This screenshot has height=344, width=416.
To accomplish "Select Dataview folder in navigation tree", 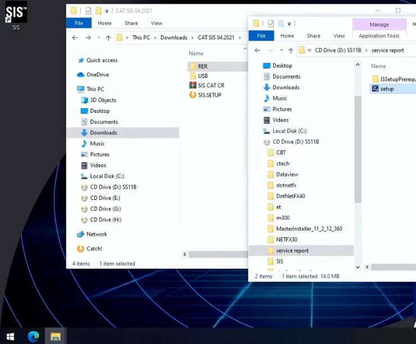I will click(x=283, y=175).
